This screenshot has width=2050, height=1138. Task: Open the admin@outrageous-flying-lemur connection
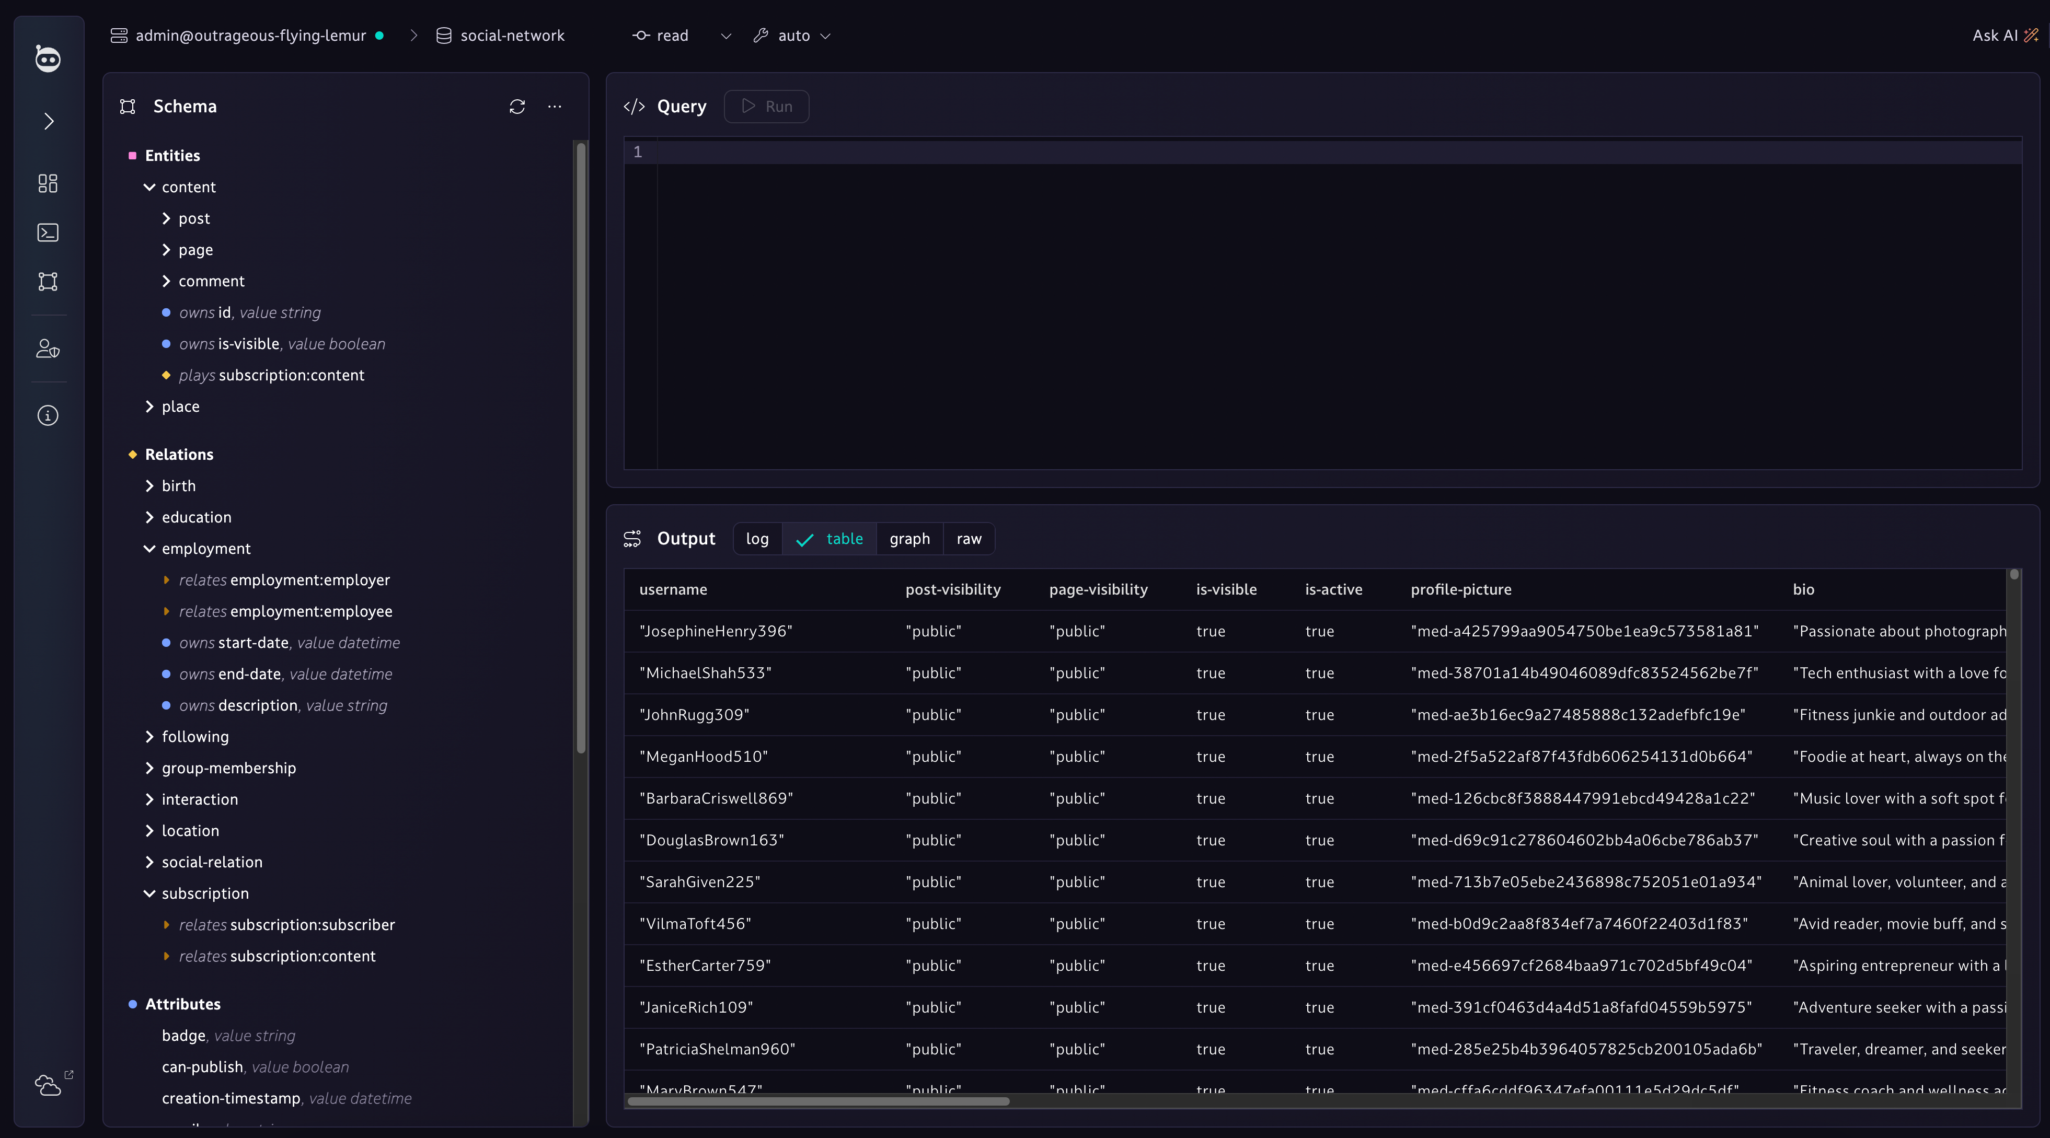(250, 36)
